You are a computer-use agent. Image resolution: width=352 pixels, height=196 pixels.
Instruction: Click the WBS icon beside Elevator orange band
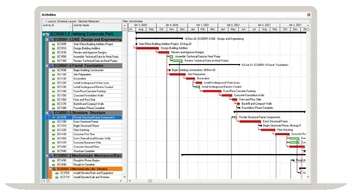coord(54,169)
